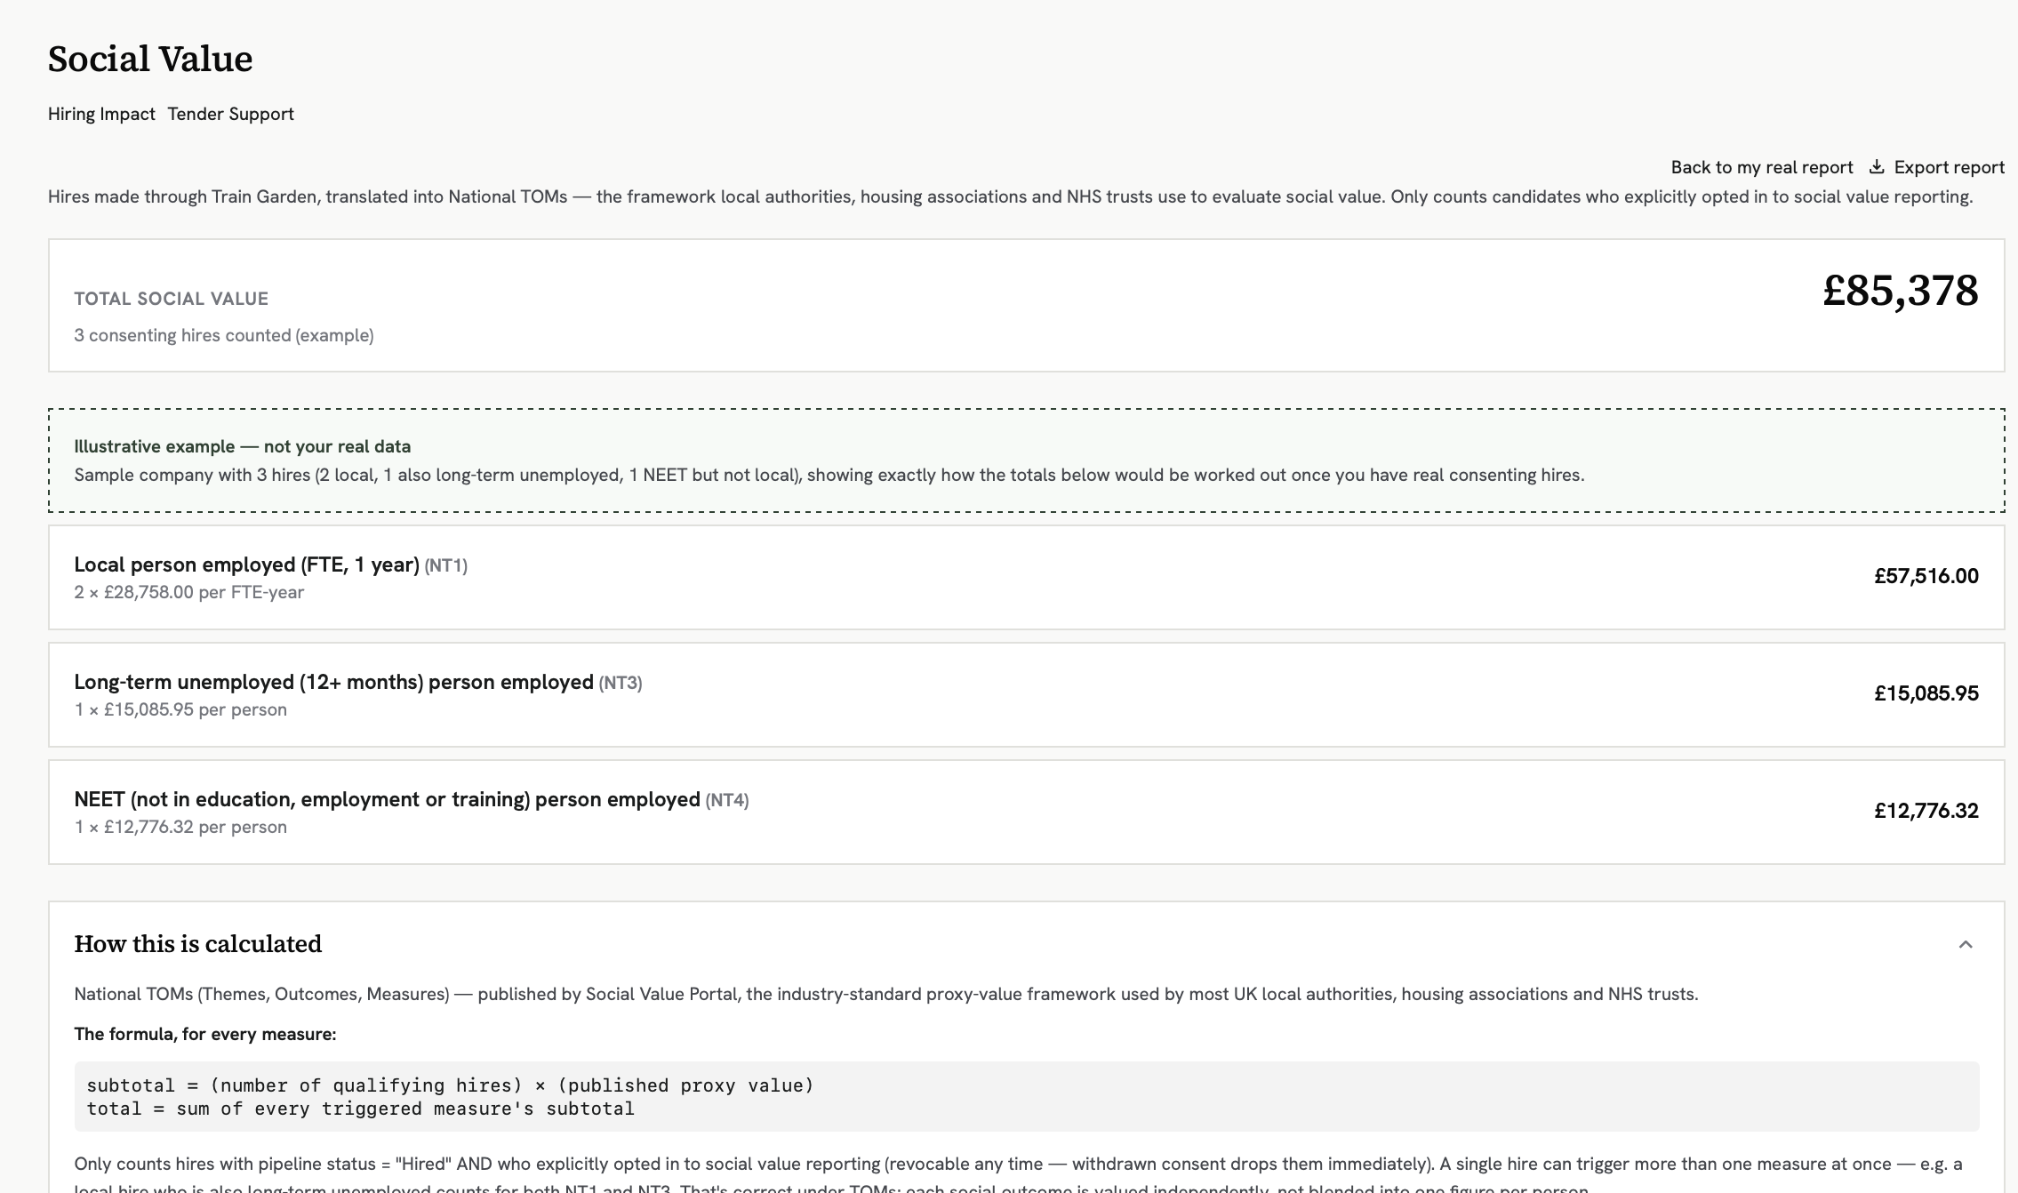The image size is (2018, 1193).
Task: Click the Export report label
Action: click(x=1949, y=167)
